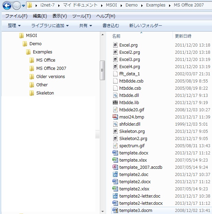Jump to Examples breadcrumb in address bar
Screen dimensions: 212x214
(x=156, y=5)
